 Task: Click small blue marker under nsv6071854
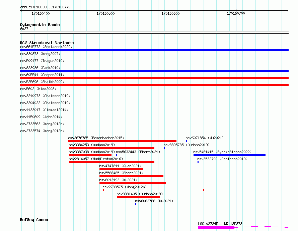click(x=186, y=141)
